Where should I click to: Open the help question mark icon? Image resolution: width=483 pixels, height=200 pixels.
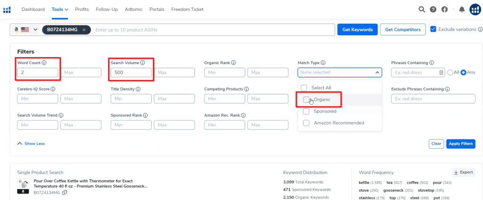[433, 9]
